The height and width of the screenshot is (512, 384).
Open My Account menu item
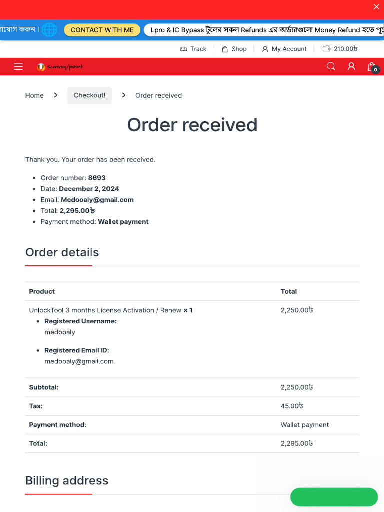(284, 49)
